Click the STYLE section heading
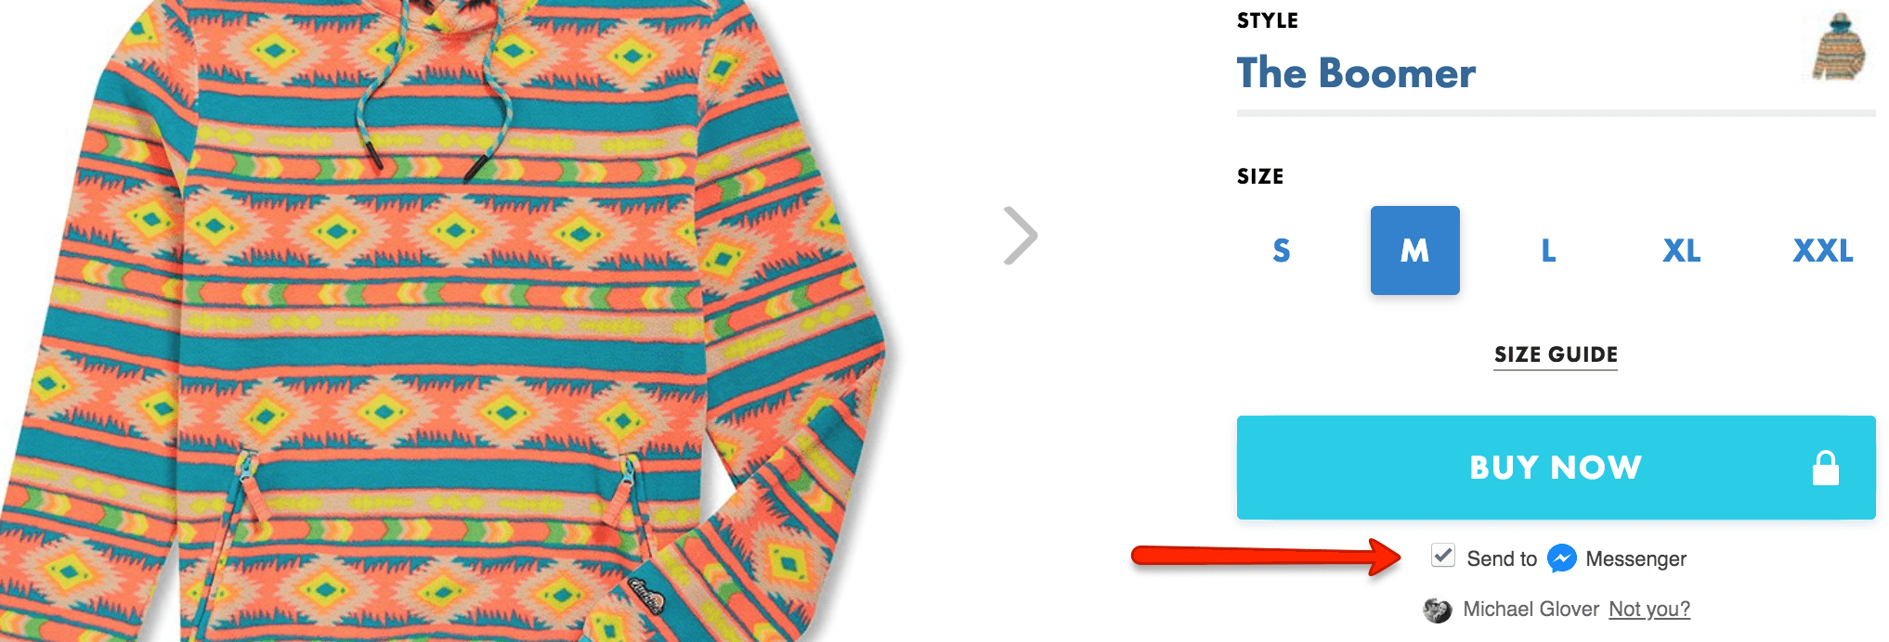 click(1267, 20)
